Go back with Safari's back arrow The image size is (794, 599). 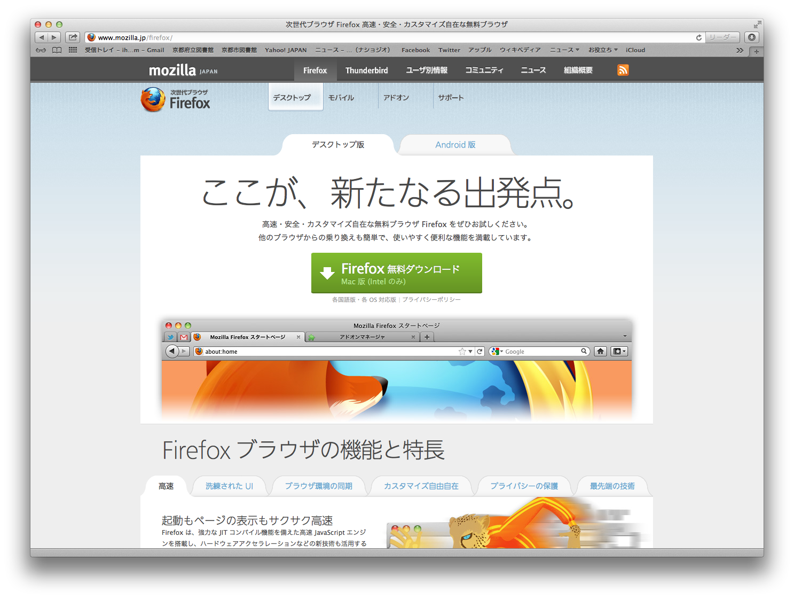pyautogui.click(x=42, y=37)
